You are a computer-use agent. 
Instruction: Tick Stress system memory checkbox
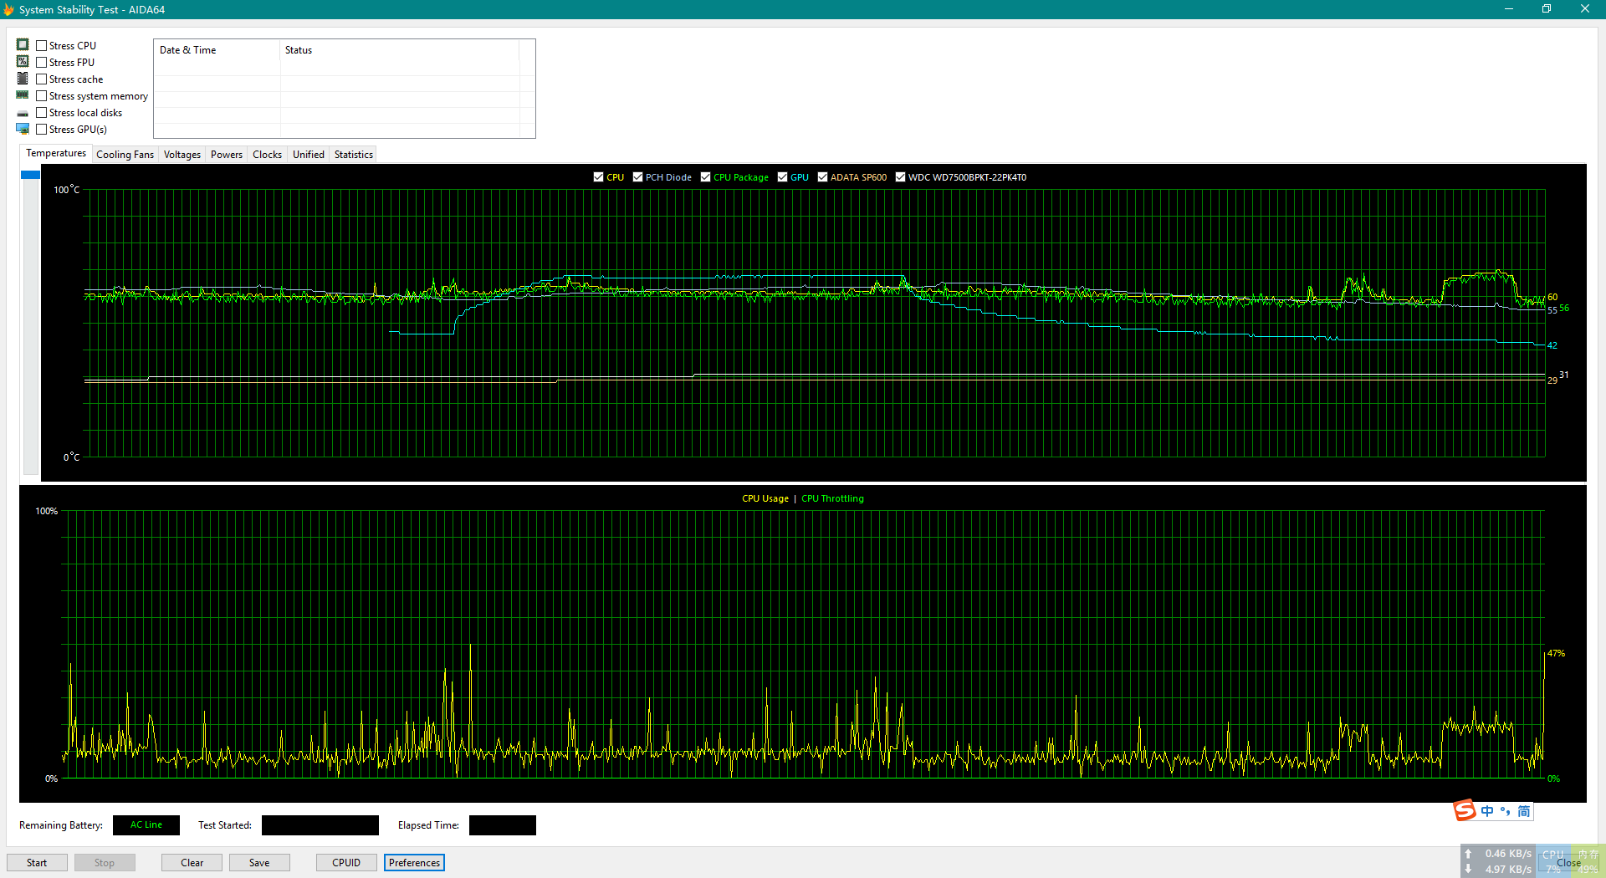coord(42,96)
